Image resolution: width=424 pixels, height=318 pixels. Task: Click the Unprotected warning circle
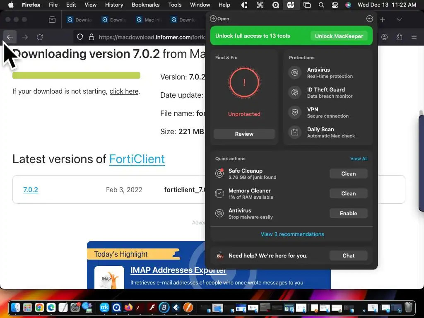[x=244, y=82]
